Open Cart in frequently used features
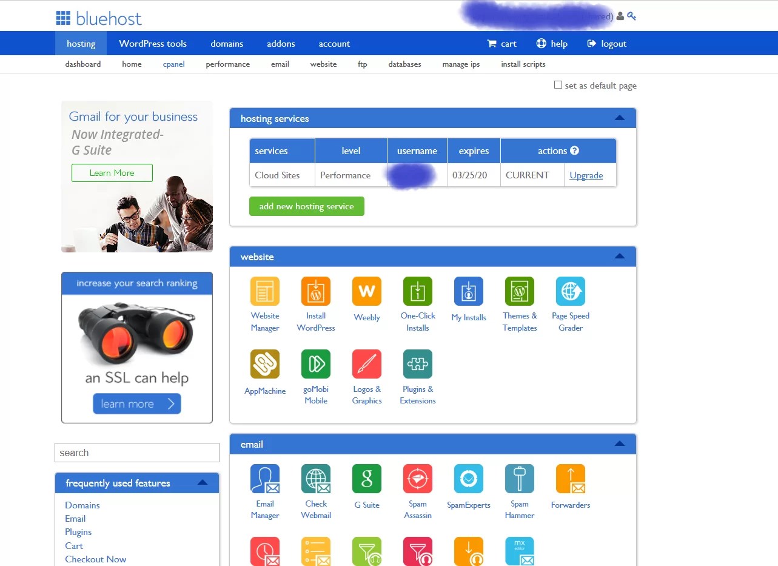Viewport: 778px width, 566px height. pyautogui.click(x=74, y=546)
